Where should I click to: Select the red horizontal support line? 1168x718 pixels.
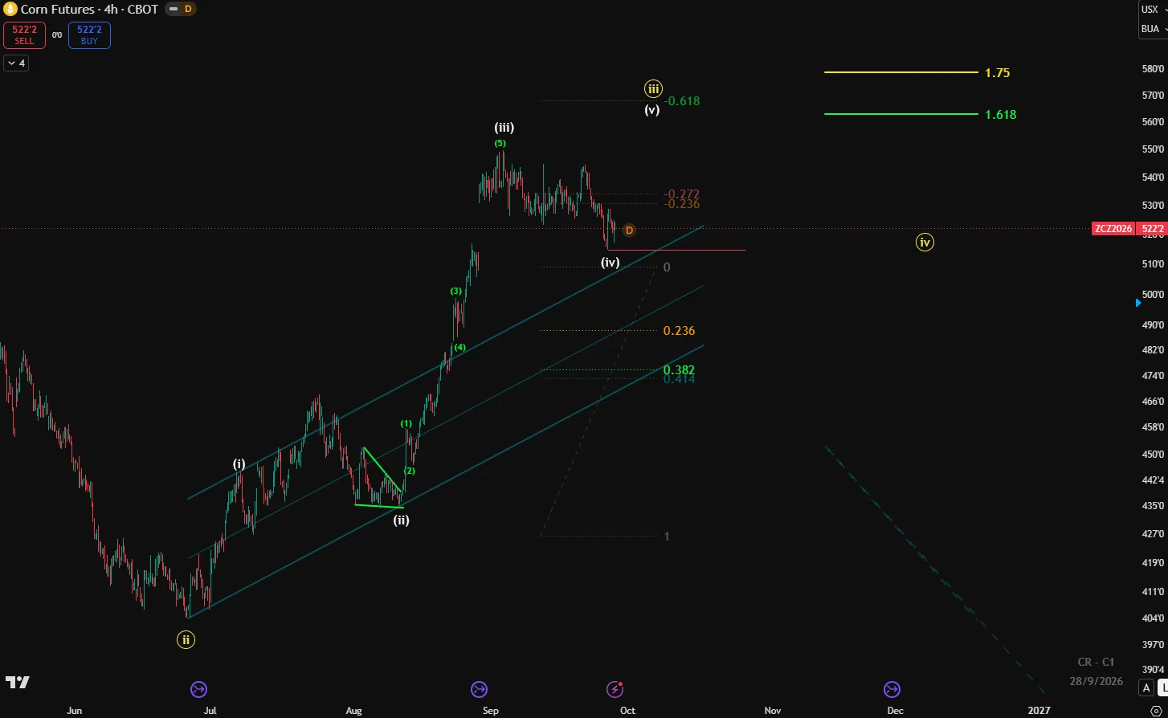676,250
